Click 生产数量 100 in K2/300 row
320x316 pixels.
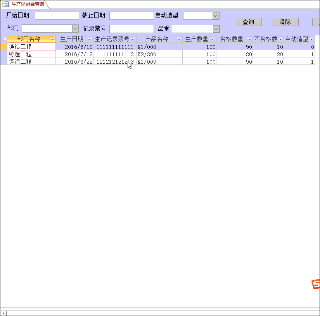click(x=199, y=54)
